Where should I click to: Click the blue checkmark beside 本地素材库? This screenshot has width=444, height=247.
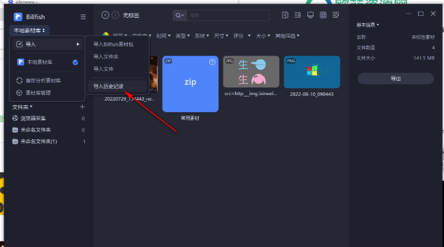(x=75, y=62)
